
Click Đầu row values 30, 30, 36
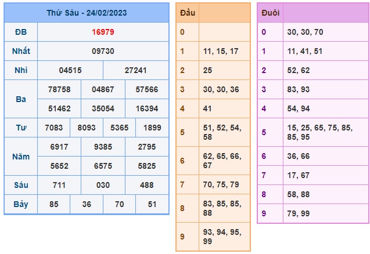pyautogui.click(x=221, y=89)
